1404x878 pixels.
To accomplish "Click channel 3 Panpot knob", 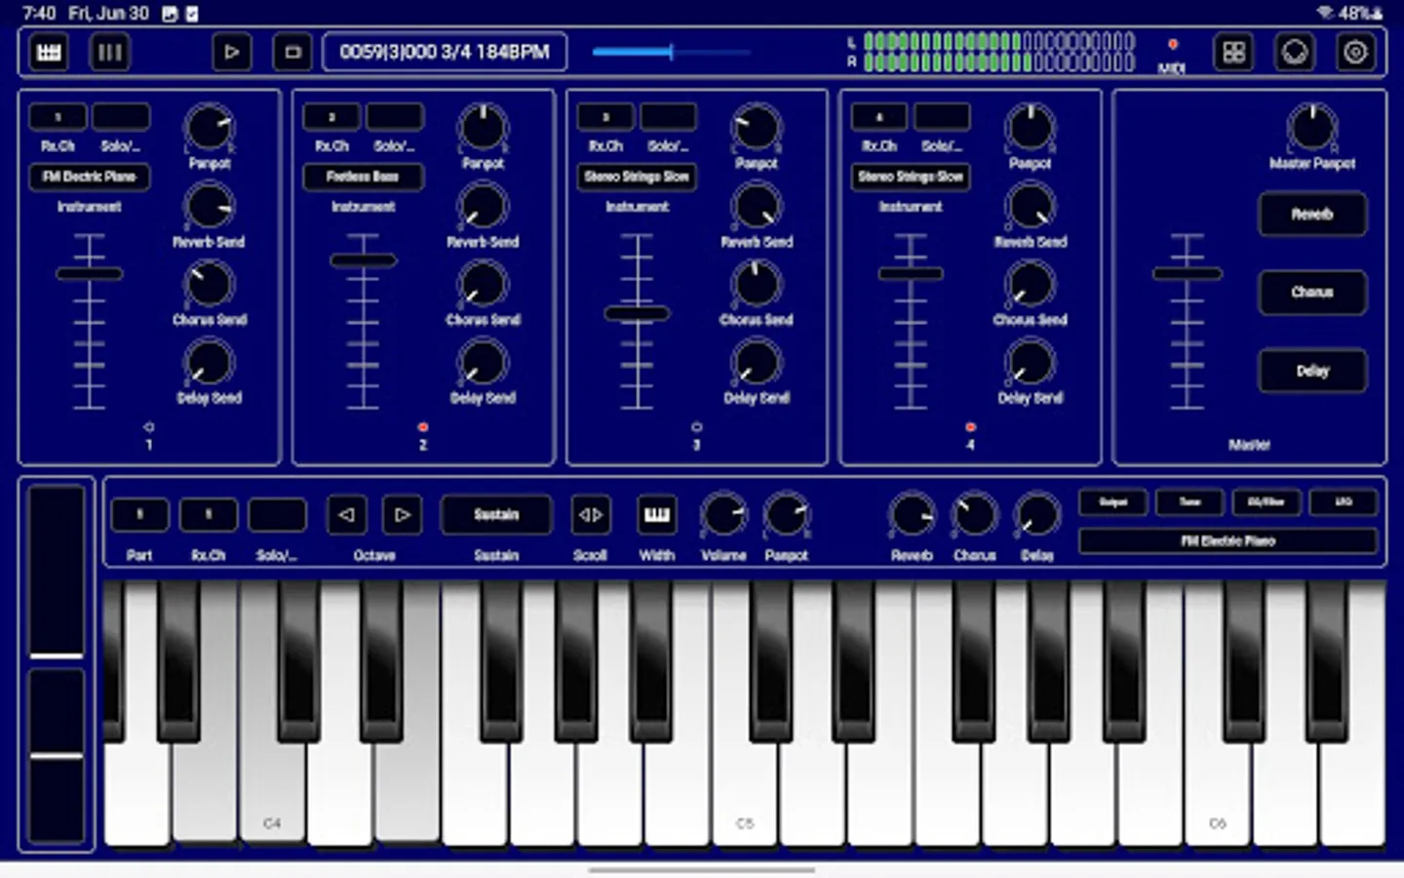I will pos(757,128).
